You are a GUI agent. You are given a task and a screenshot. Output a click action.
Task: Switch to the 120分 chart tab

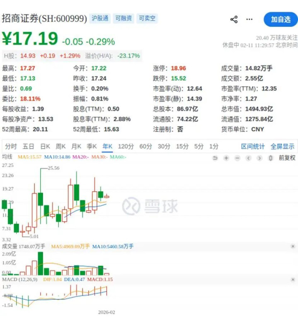click(x=126, y=146)
